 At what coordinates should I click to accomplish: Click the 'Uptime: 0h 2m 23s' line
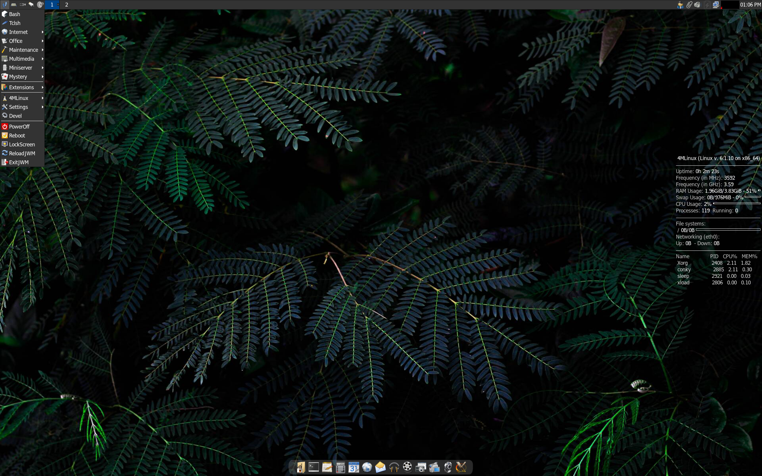pos(697,171)
